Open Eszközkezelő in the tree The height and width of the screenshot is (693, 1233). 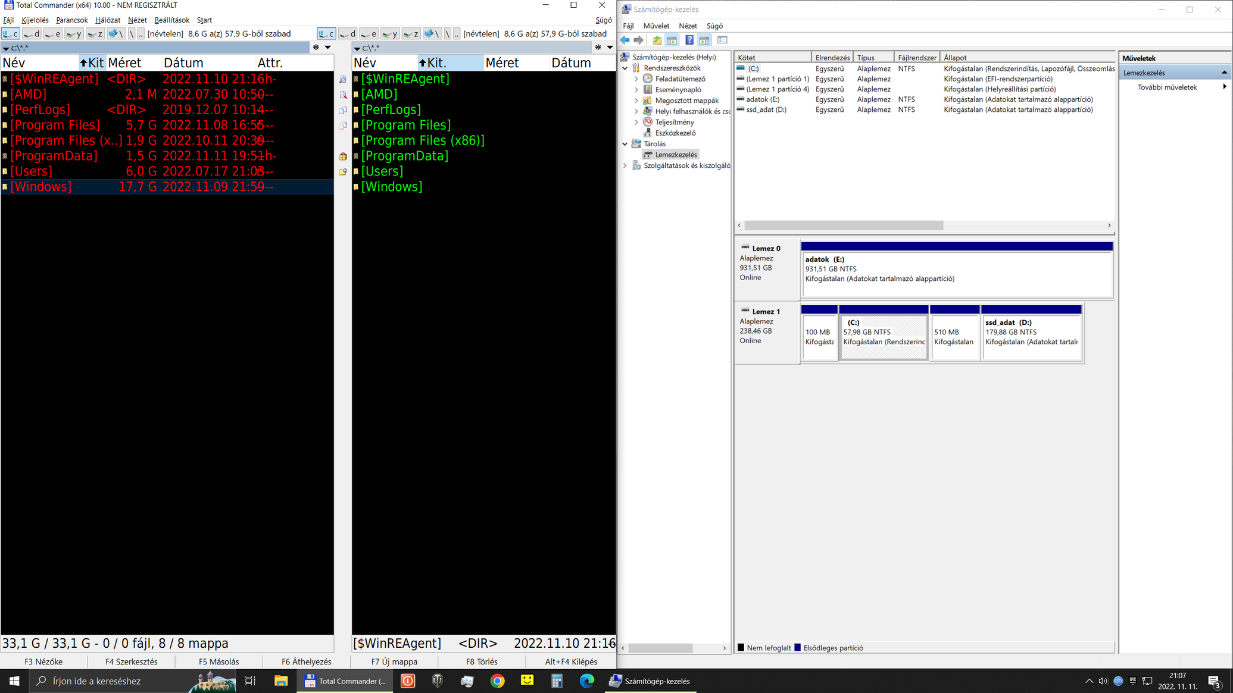(675, 133)
